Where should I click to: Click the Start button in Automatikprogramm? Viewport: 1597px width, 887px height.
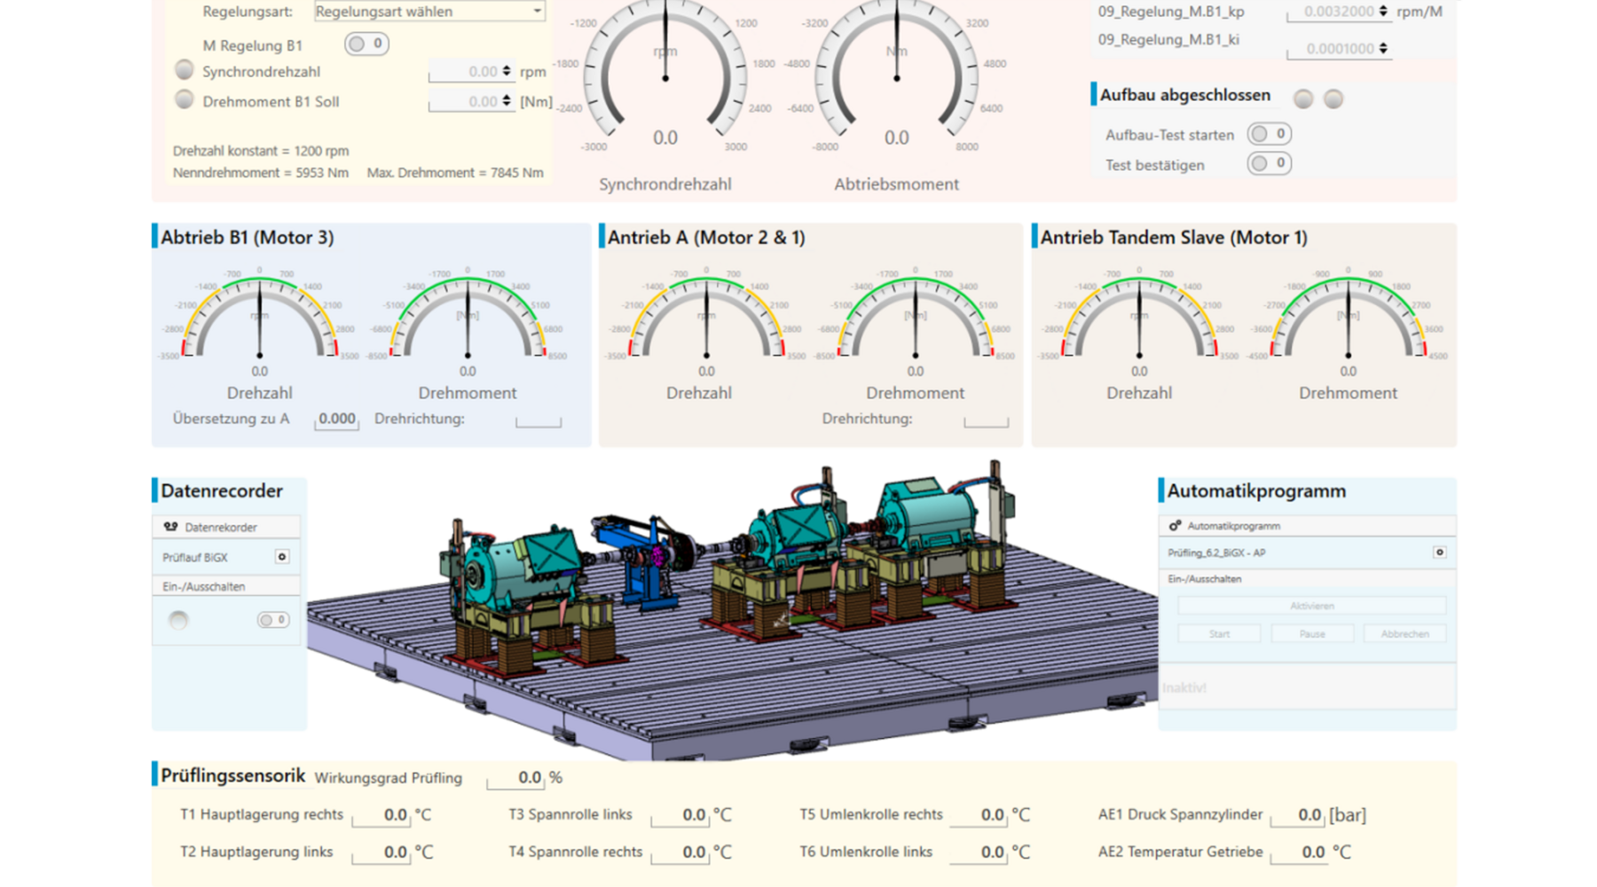click(x=1218, y=632)
